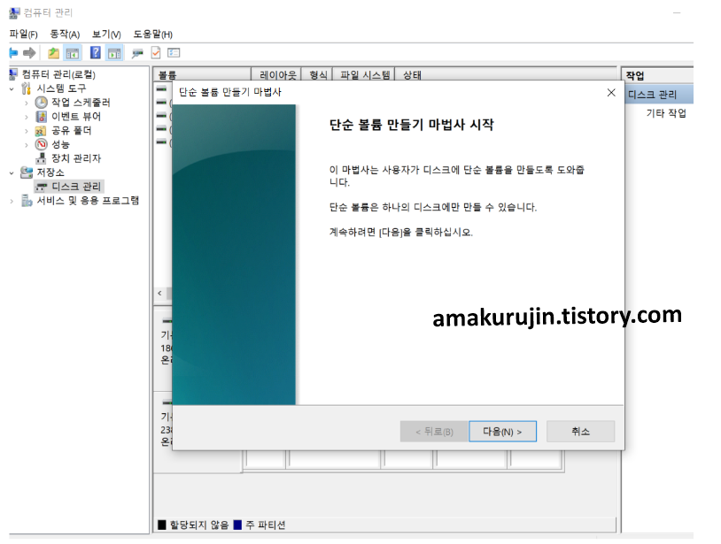Open the 도움말(H) menu
721x544 pixels.
coord(152,34)
